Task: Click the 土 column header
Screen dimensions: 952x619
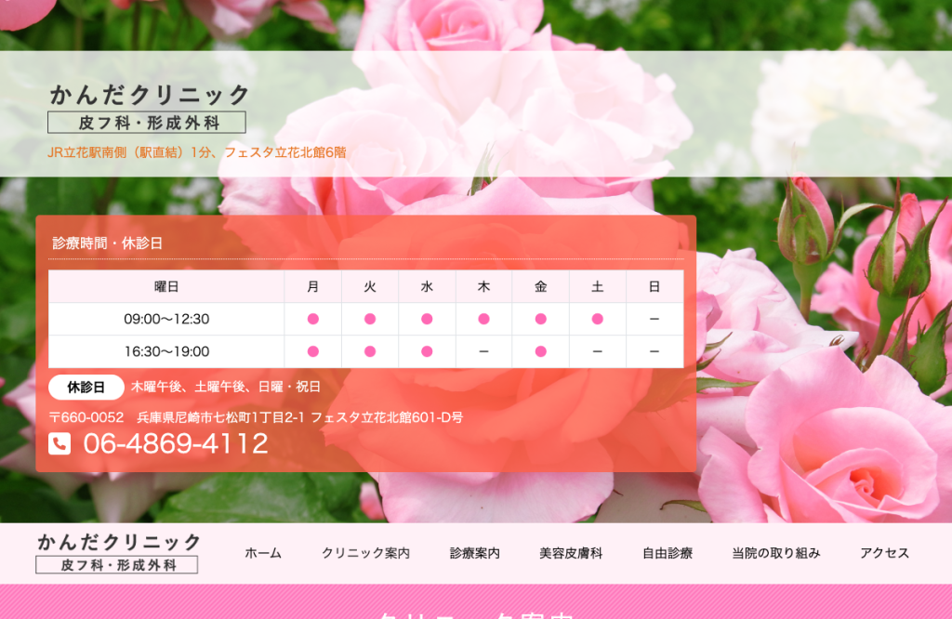Action: (598, 286)
